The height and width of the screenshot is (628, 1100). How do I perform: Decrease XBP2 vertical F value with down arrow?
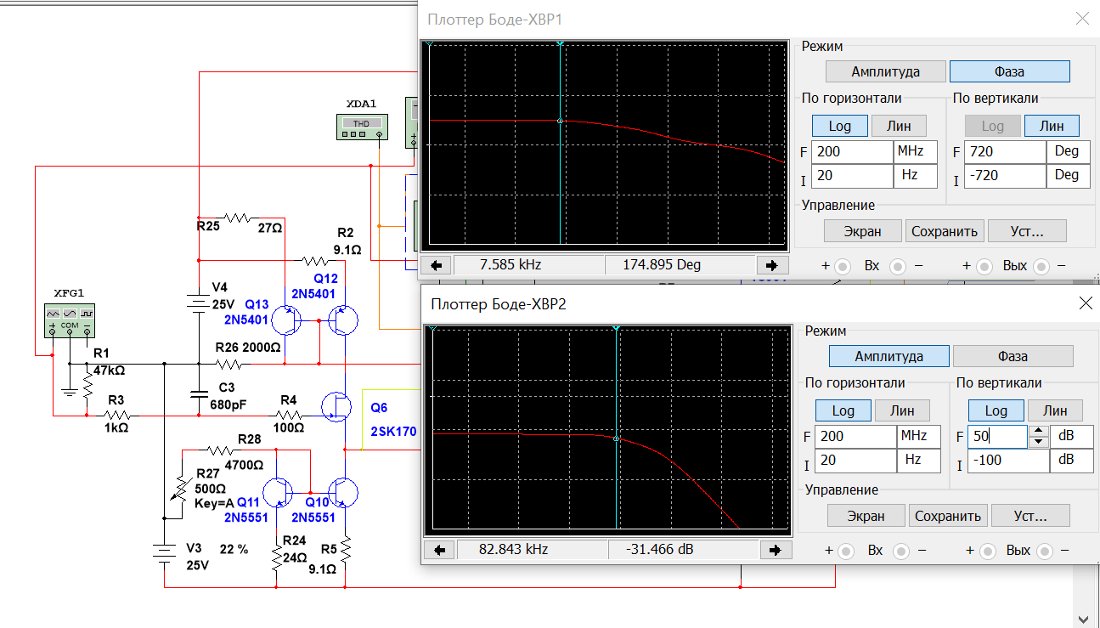coord(1040,442)
